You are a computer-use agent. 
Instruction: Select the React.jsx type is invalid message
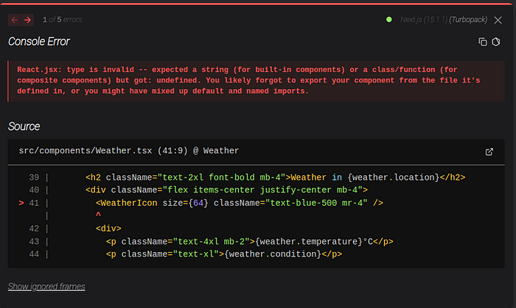coord(248,80)
